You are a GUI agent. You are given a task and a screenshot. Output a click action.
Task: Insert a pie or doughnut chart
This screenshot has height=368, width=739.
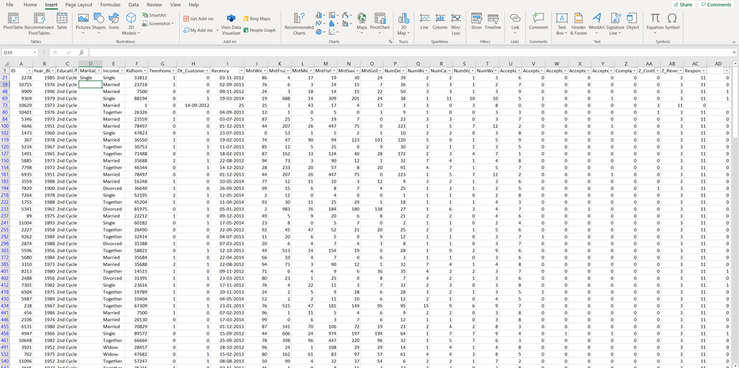[320, 32]
